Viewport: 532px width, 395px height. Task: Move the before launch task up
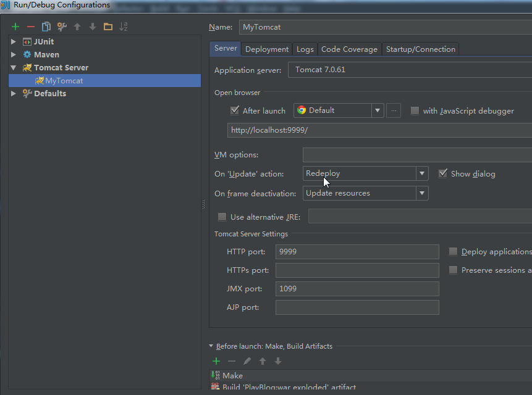(263, 361)
